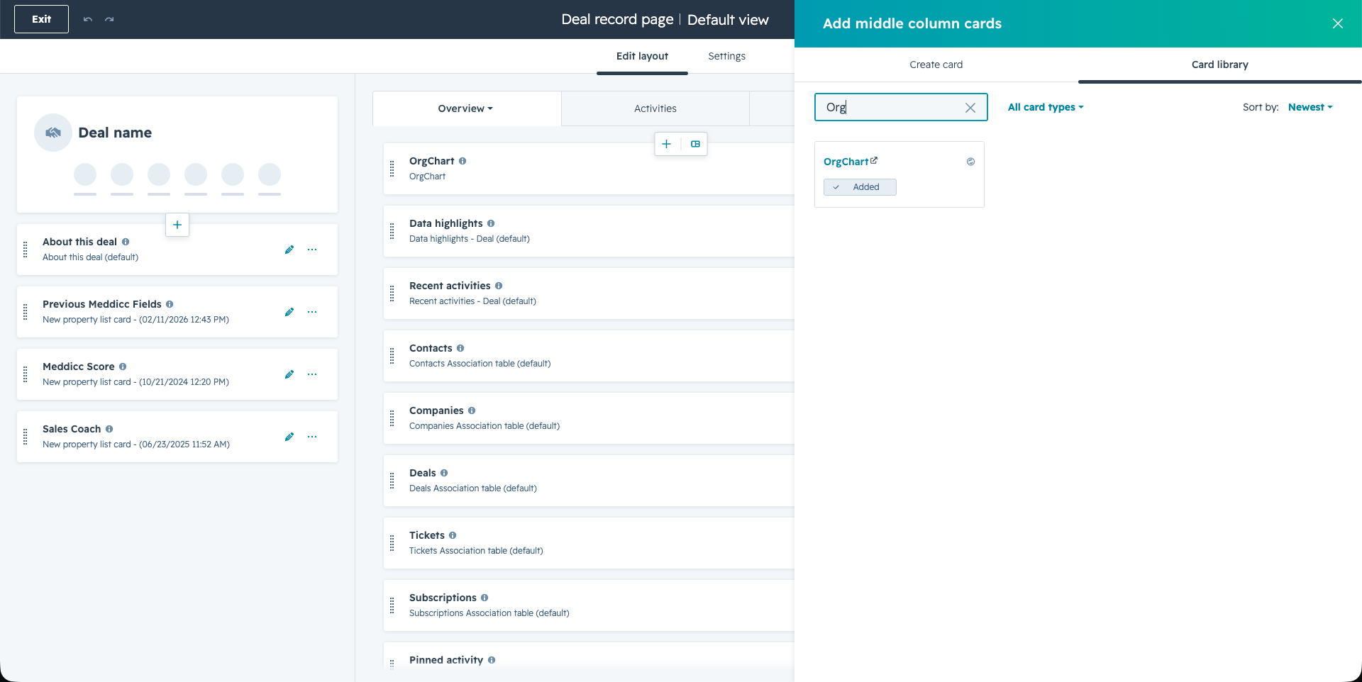The height and width of the screenshot is (682, 1362).
Task: Click info icon beside About this deal
Action: tap(126, 242)
